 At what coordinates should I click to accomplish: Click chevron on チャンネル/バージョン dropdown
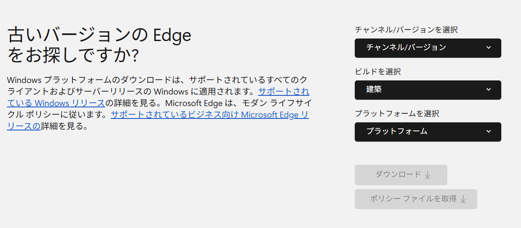pos(489,47)
